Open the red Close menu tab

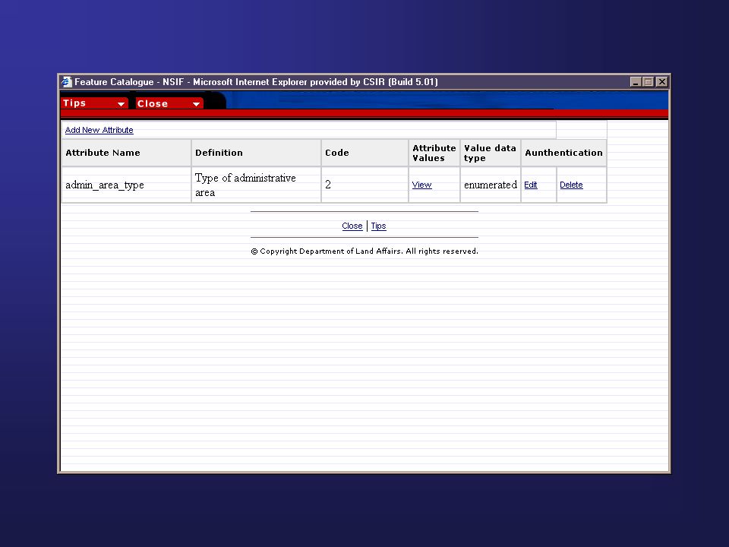pyautogui.click(x=169, y=103)
